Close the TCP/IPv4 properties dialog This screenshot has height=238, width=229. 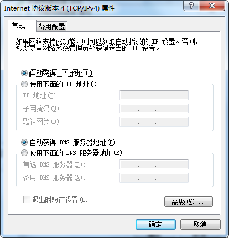(212, 6)
